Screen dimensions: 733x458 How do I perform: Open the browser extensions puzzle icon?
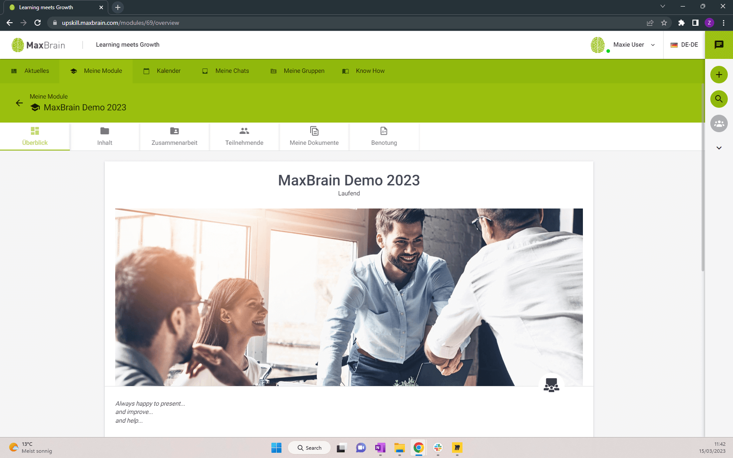[x=682, y=23]
